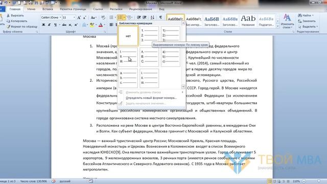Toggle subscript formatting
This screenshot has width=327, height=184.
71,25
